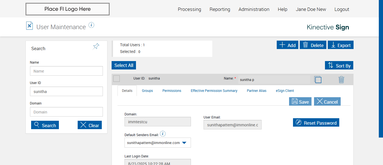The image size is (383, 165).
Task: Click the Logout link
Action: coord(342,9)
